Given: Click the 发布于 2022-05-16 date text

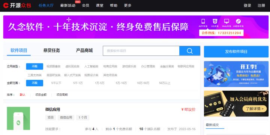Looking at the screenshot, I should coord(181,129).
